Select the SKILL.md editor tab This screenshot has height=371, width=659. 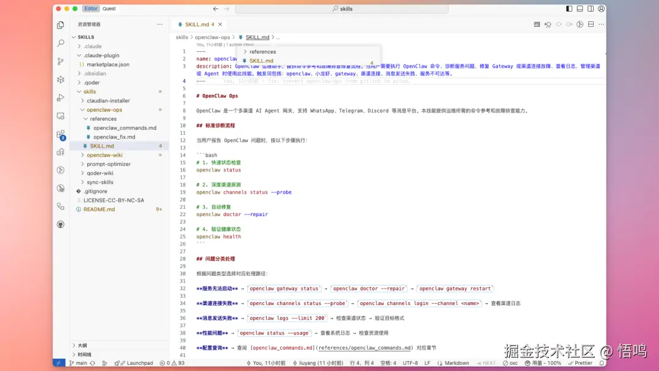click(x=197, y=24)
